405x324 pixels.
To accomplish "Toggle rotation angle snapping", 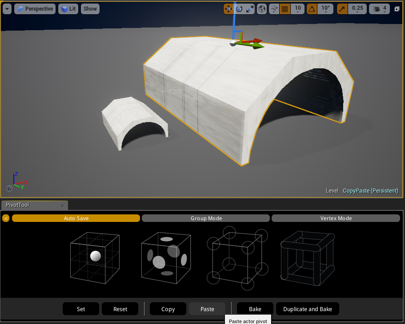I will [x=313, y=9].
